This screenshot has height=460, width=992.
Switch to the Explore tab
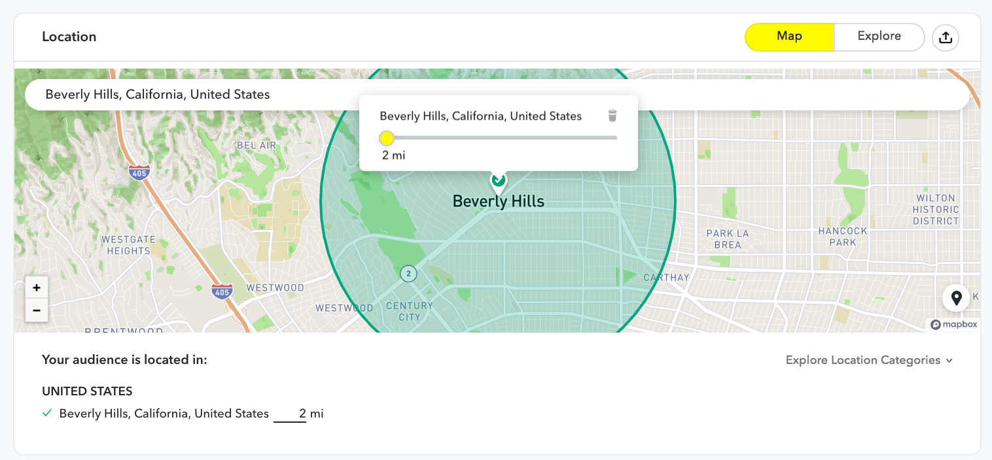pos(879,37)
